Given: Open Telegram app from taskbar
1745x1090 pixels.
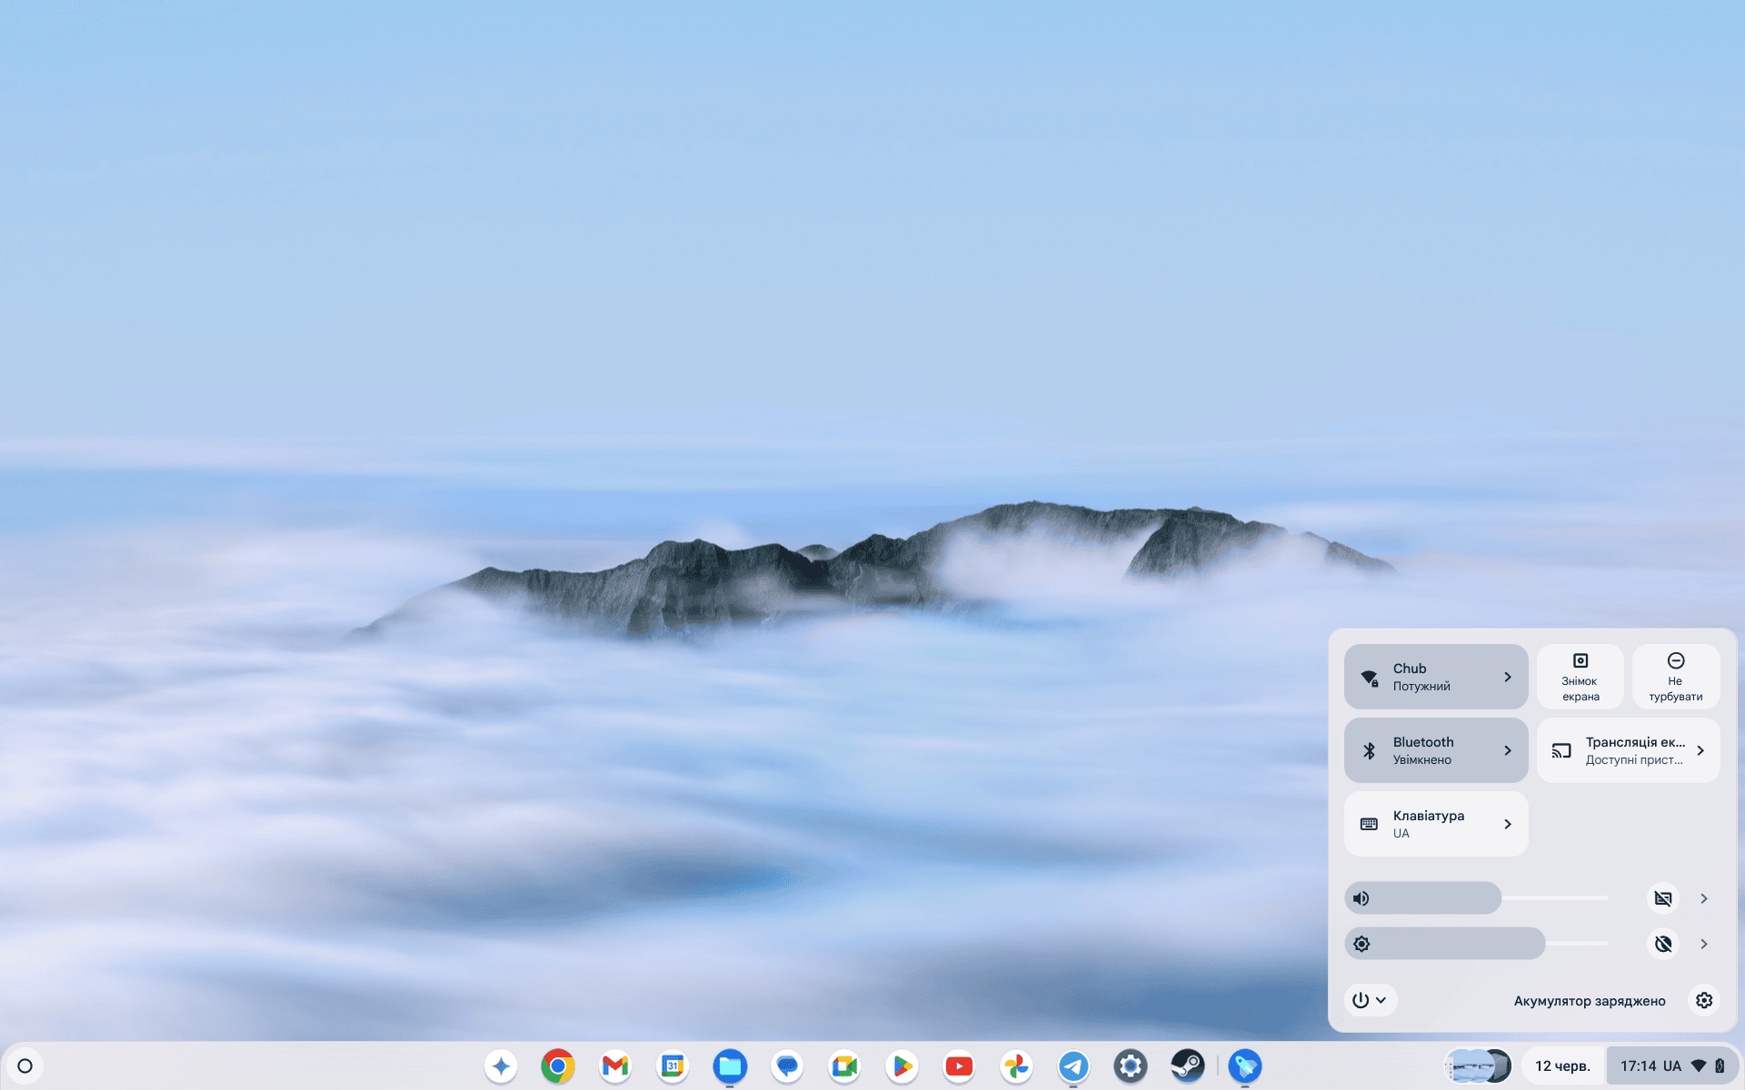Looking at the screenshot, I should coord(1072,1065).
